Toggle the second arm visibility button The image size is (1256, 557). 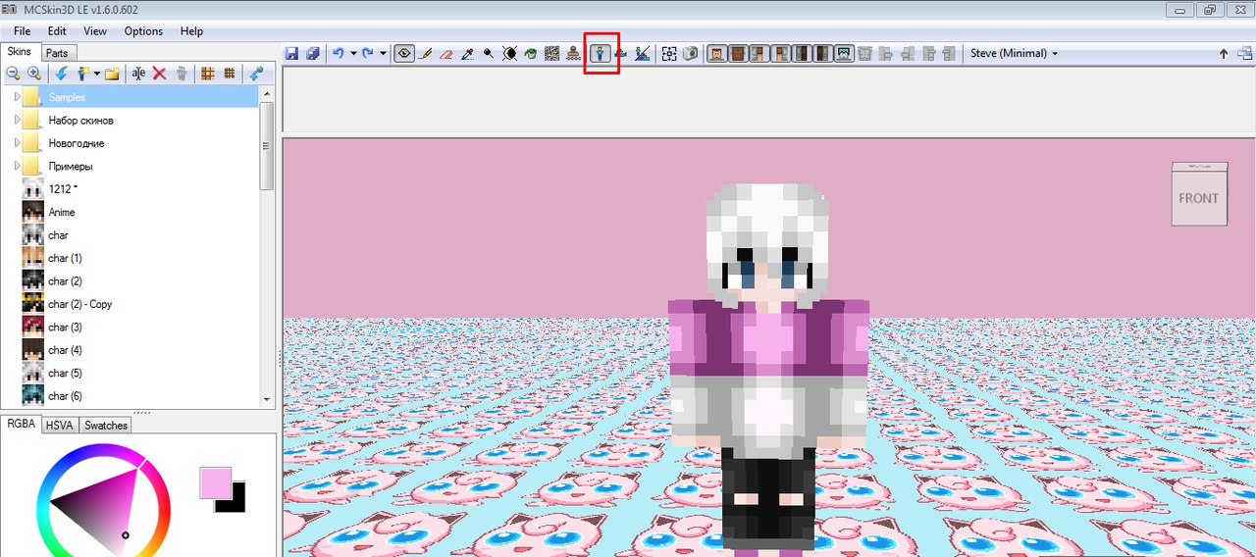[780, 54]
